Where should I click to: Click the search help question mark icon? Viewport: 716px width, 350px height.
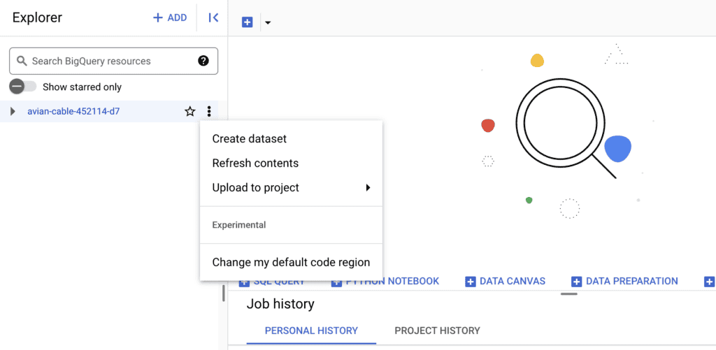[203, 61]
